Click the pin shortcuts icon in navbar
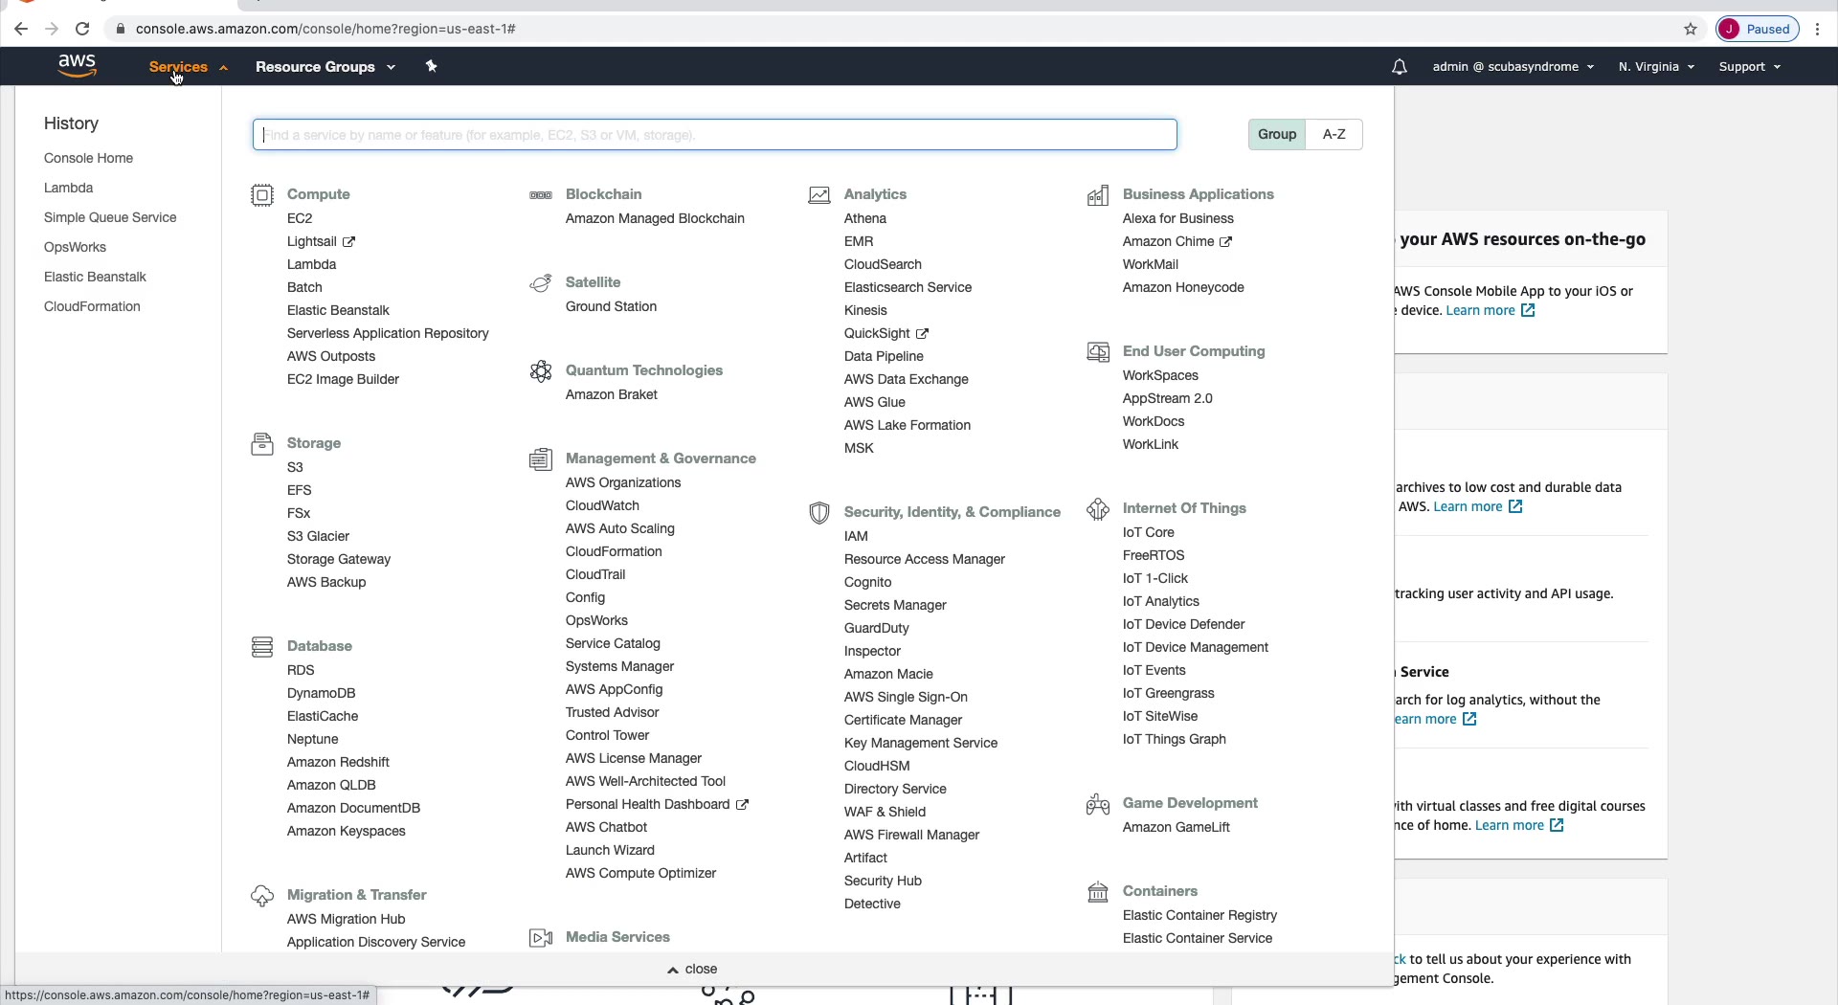The image size is (1838, 1005). [x=431, y=66]
